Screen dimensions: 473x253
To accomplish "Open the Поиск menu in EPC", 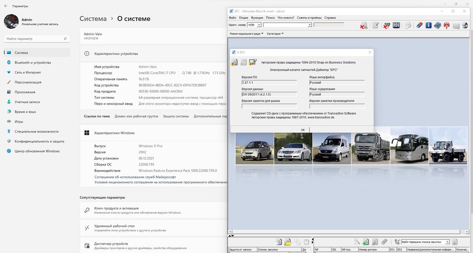I will [x=270, y=18].
